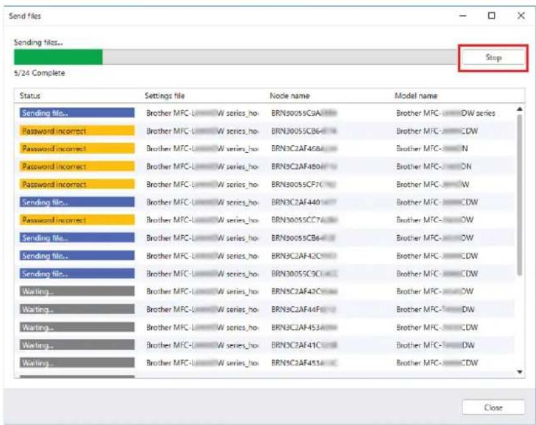The image size is (536, 425).
Task: Click the green sending progress bar
Action: pos(58,57)
